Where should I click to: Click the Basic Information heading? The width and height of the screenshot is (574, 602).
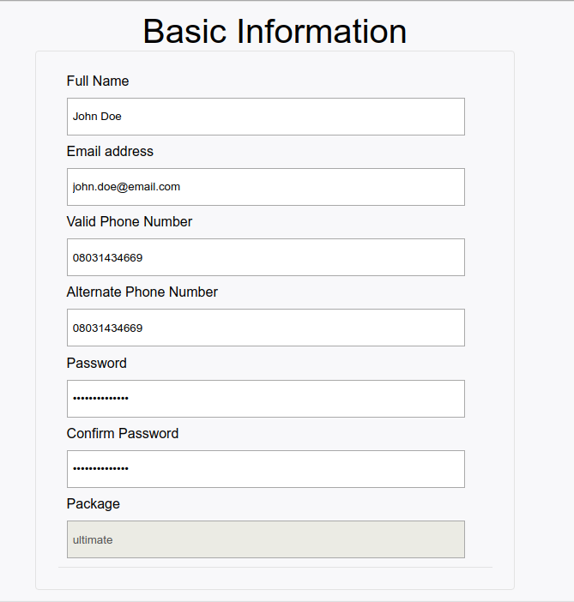[275, 31]
